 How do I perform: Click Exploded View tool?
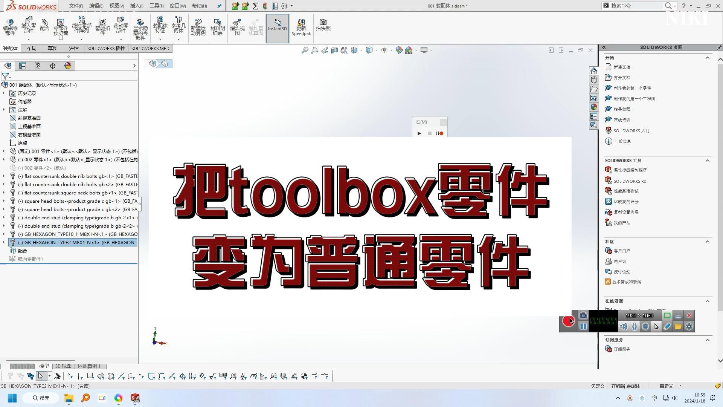click(237, 27)
